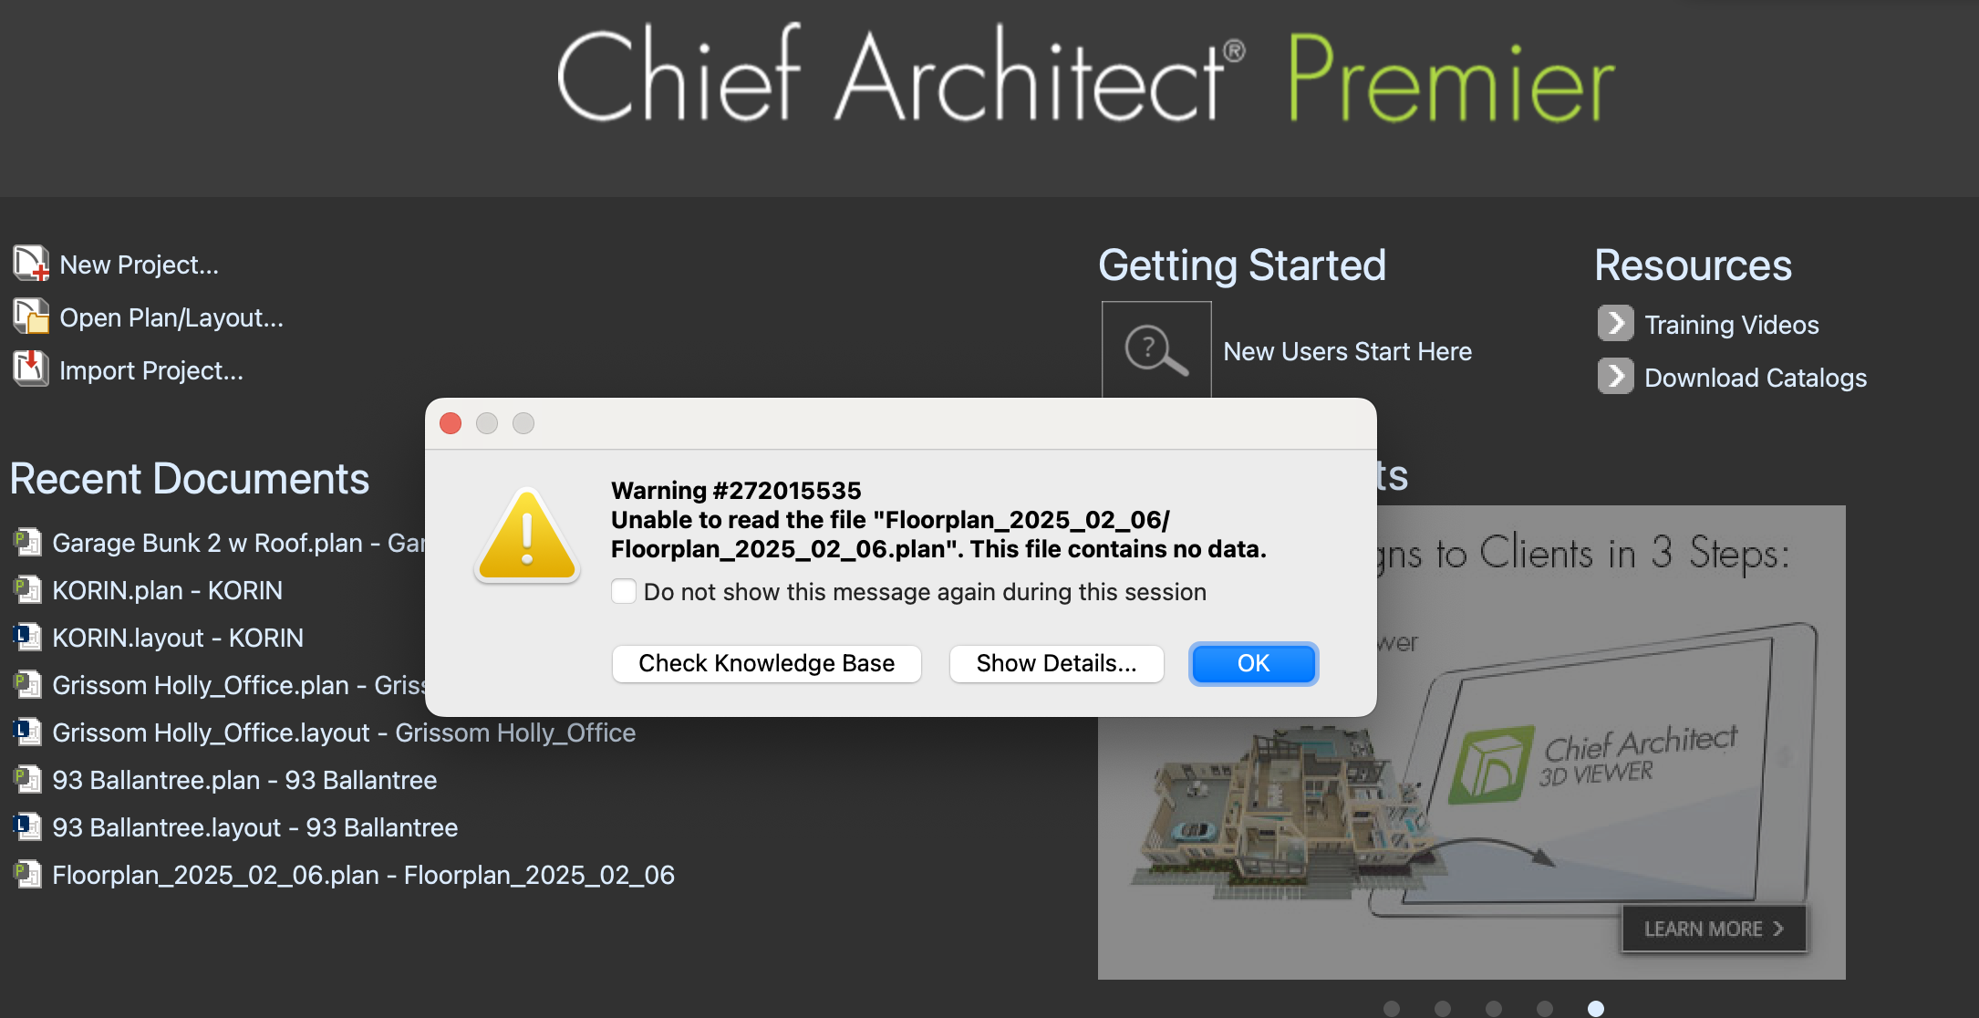1979x1018 pixels.
Task: Click Check Knowledge Base button
Action: (767, 663)
